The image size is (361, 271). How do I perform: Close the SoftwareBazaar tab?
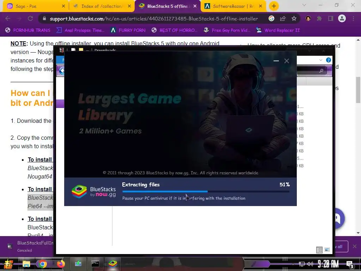coord(261,6)
